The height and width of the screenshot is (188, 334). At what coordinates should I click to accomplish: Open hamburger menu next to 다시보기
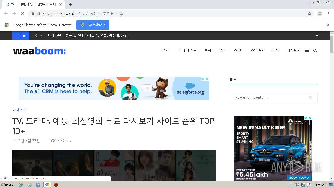coord(307,50)
